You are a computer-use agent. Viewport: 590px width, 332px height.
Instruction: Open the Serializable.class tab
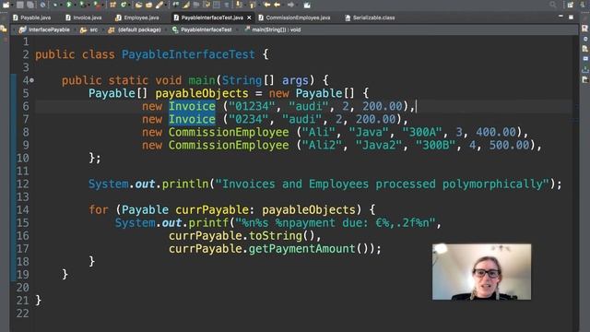370,18
